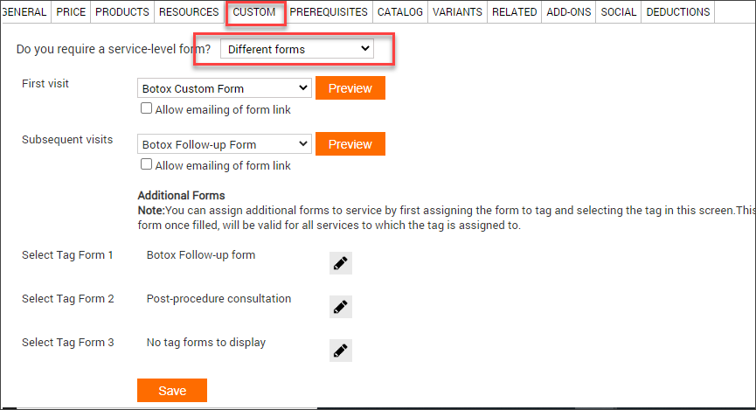Preview the First visit form

tap(350, 88)
